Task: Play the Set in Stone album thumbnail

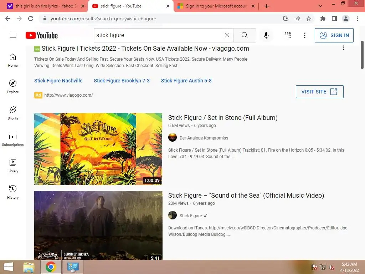Action: tap(98, 149)
